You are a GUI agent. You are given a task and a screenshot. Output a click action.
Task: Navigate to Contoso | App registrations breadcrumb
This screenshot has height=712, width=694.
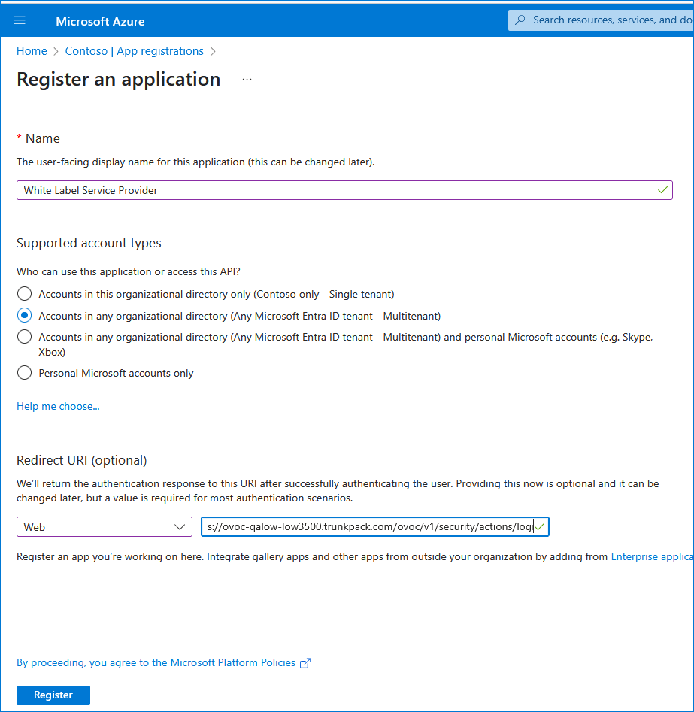click(x=134, y=51)
